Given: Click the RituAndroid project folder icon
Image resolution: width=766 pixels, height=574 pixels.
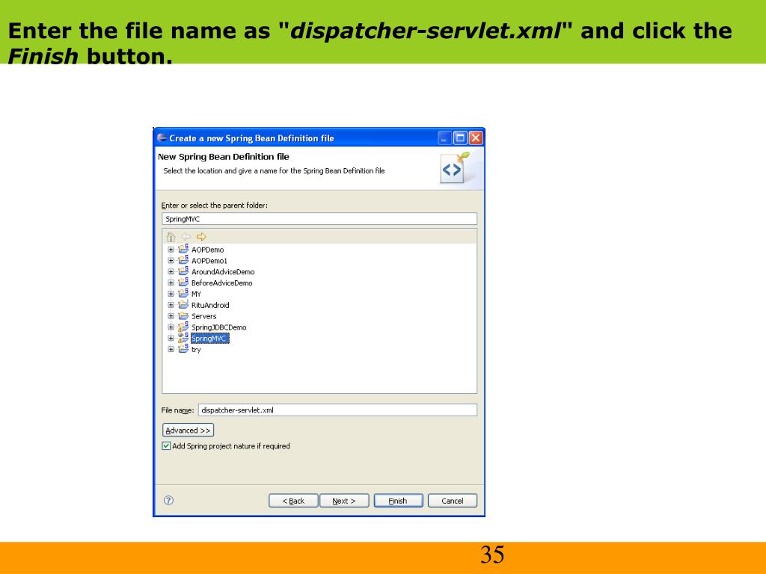Looking at the screenshot, I should pyautogui.click(x=183, y=305).
